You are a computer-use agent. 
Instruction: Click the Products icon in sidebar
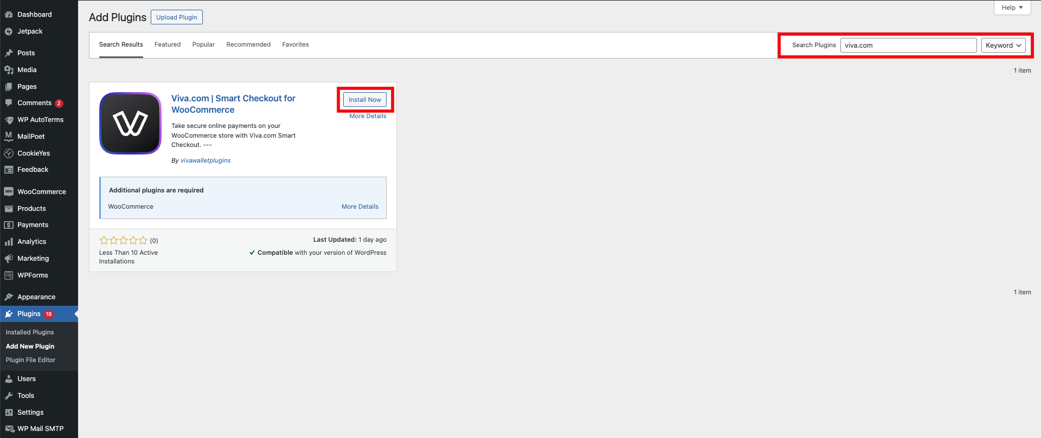[9, 209]
